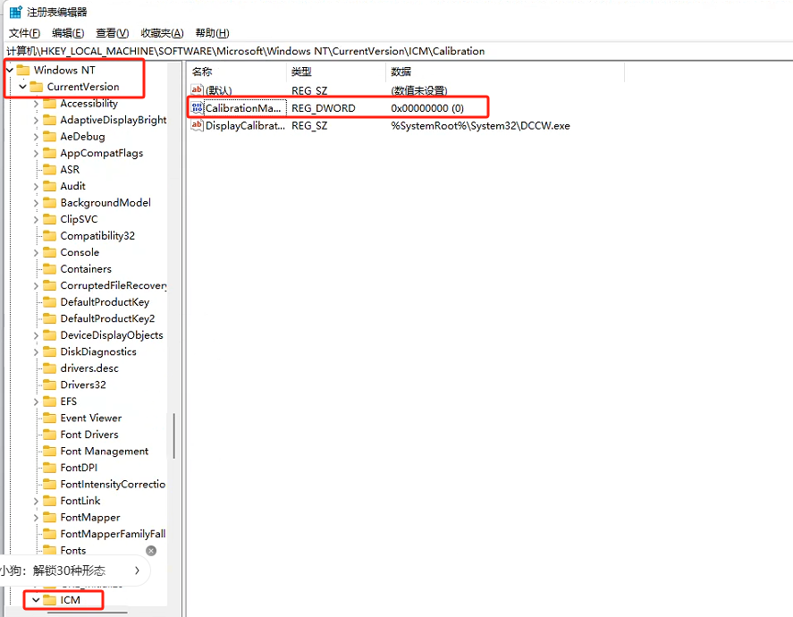Select the DisplayCalibrat... string value icon

point(197,125)
